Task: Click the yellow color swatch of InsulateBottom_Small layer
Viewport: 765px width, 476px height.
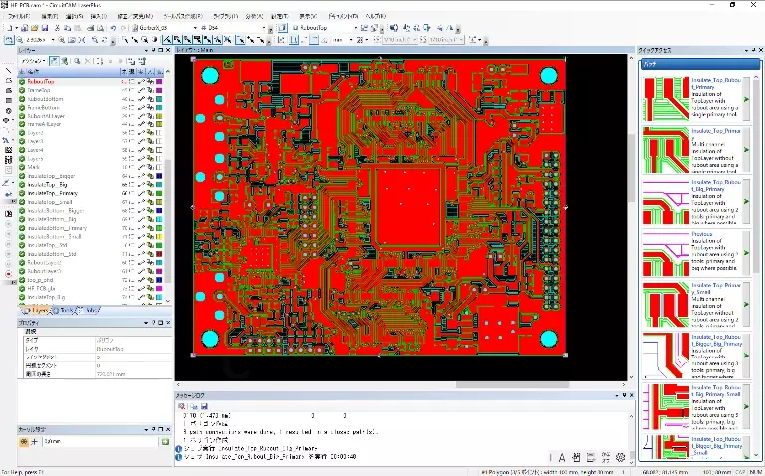Action: click(x=159, y=237)
